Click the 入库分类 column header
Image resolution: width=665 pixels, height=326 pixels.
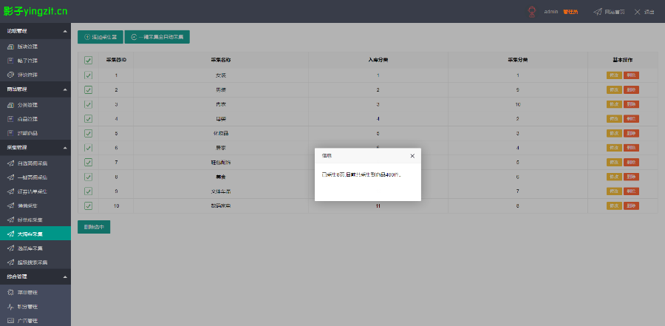pyautogui.click(x=378, y=61)
